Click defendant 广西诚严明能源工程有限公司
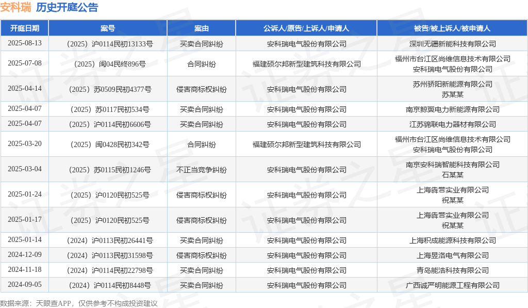This screenshot has width=528, height=308. coord(452,285)
